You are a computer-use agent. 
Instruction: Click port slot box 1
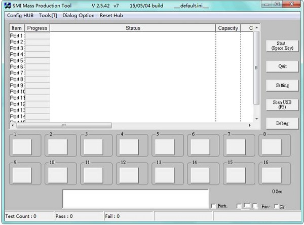[22, 147]
